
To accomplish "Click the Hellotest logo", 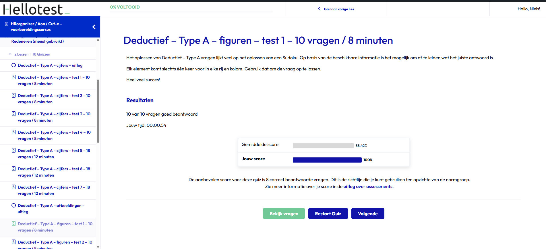I will point(36,9).
